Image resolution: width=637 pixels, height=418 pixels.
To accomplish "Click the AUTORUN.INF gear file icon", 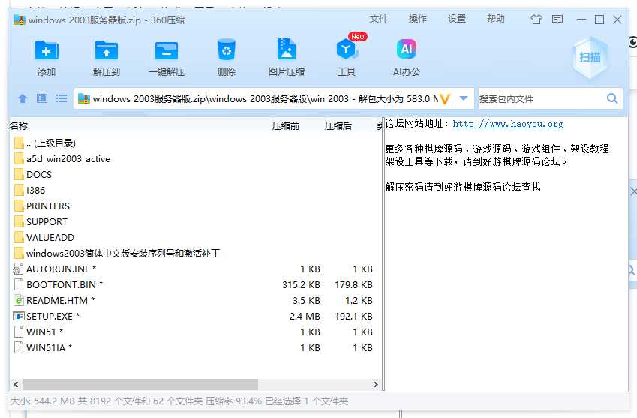I will (18, 269).
